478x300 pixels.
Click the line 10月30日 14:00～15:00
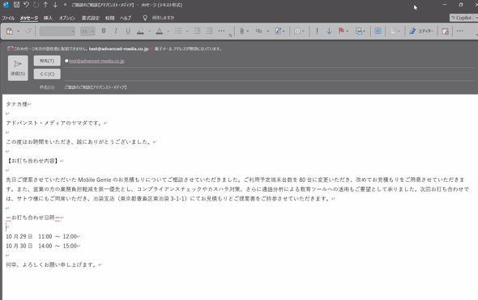tap(41, 246)
